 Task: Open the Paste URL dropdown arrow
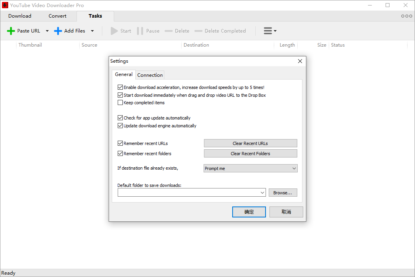(47, 31)
